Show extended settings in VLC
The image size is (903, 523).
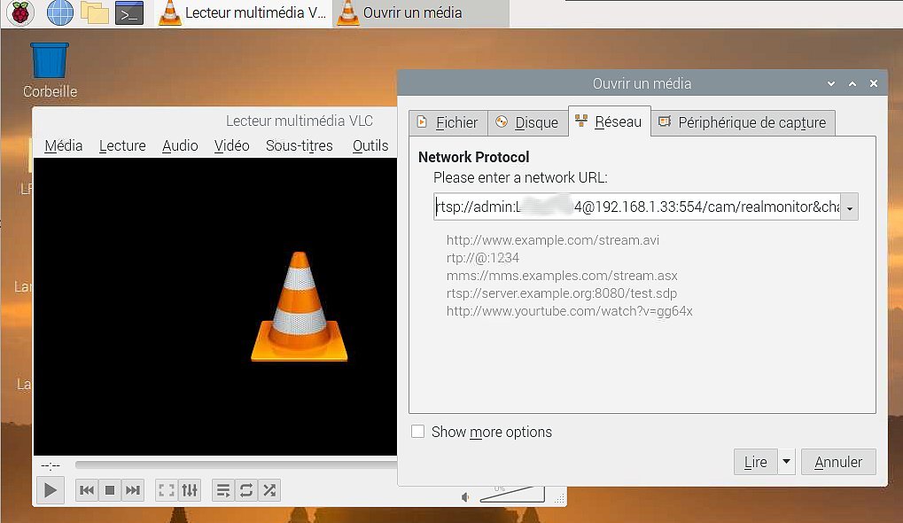pos(190,490)
